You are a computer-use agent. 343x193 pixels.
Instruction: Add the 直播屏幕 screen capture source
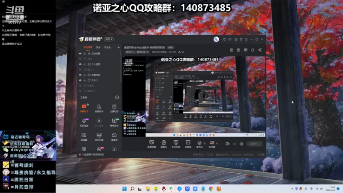(x=152, y=144)
